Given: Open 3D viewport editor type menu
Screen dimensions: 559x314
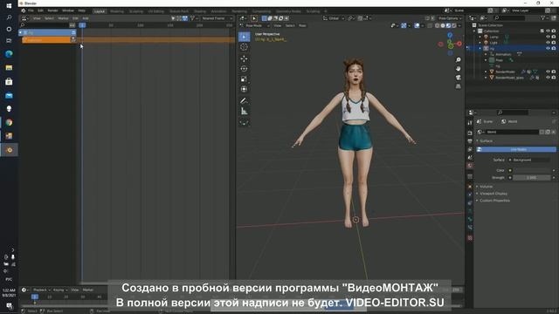Looking at the screenshot, I should pos(244,18).
